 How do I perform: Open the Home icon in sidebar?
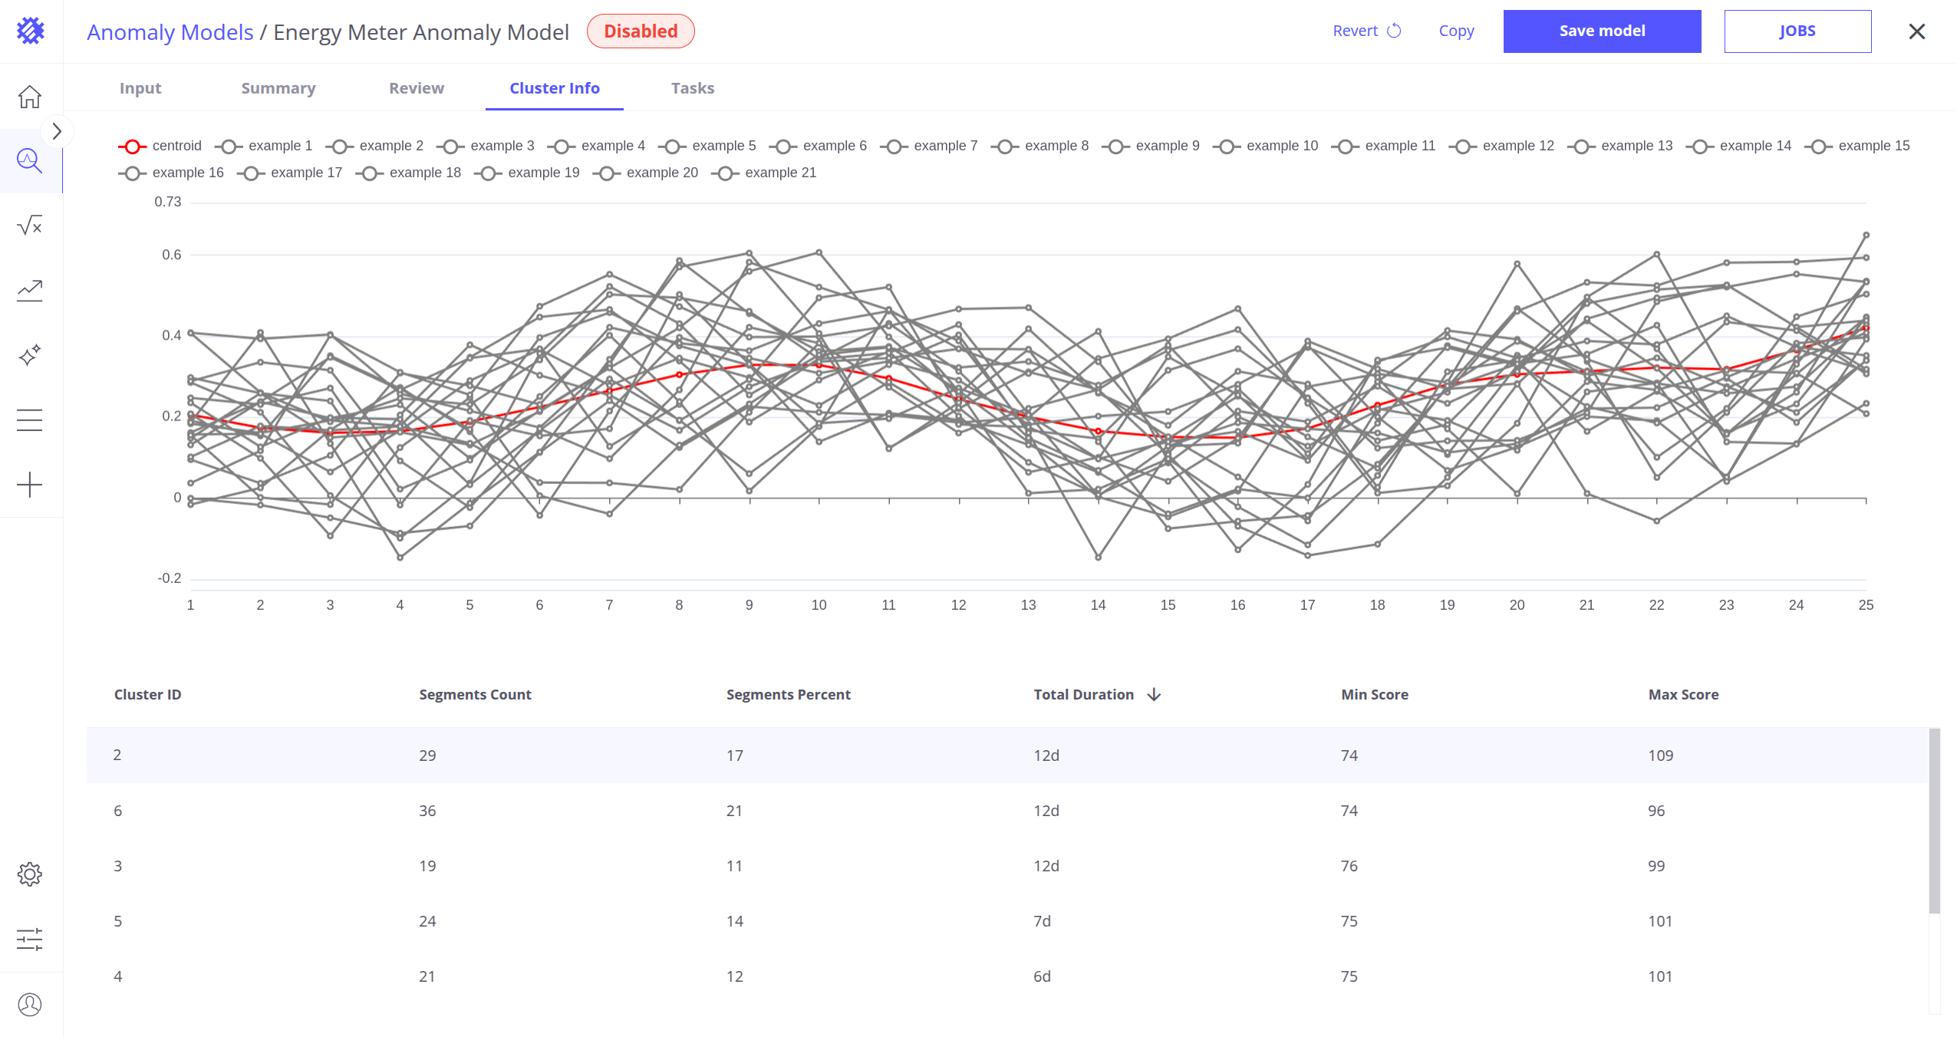(30, 97)
